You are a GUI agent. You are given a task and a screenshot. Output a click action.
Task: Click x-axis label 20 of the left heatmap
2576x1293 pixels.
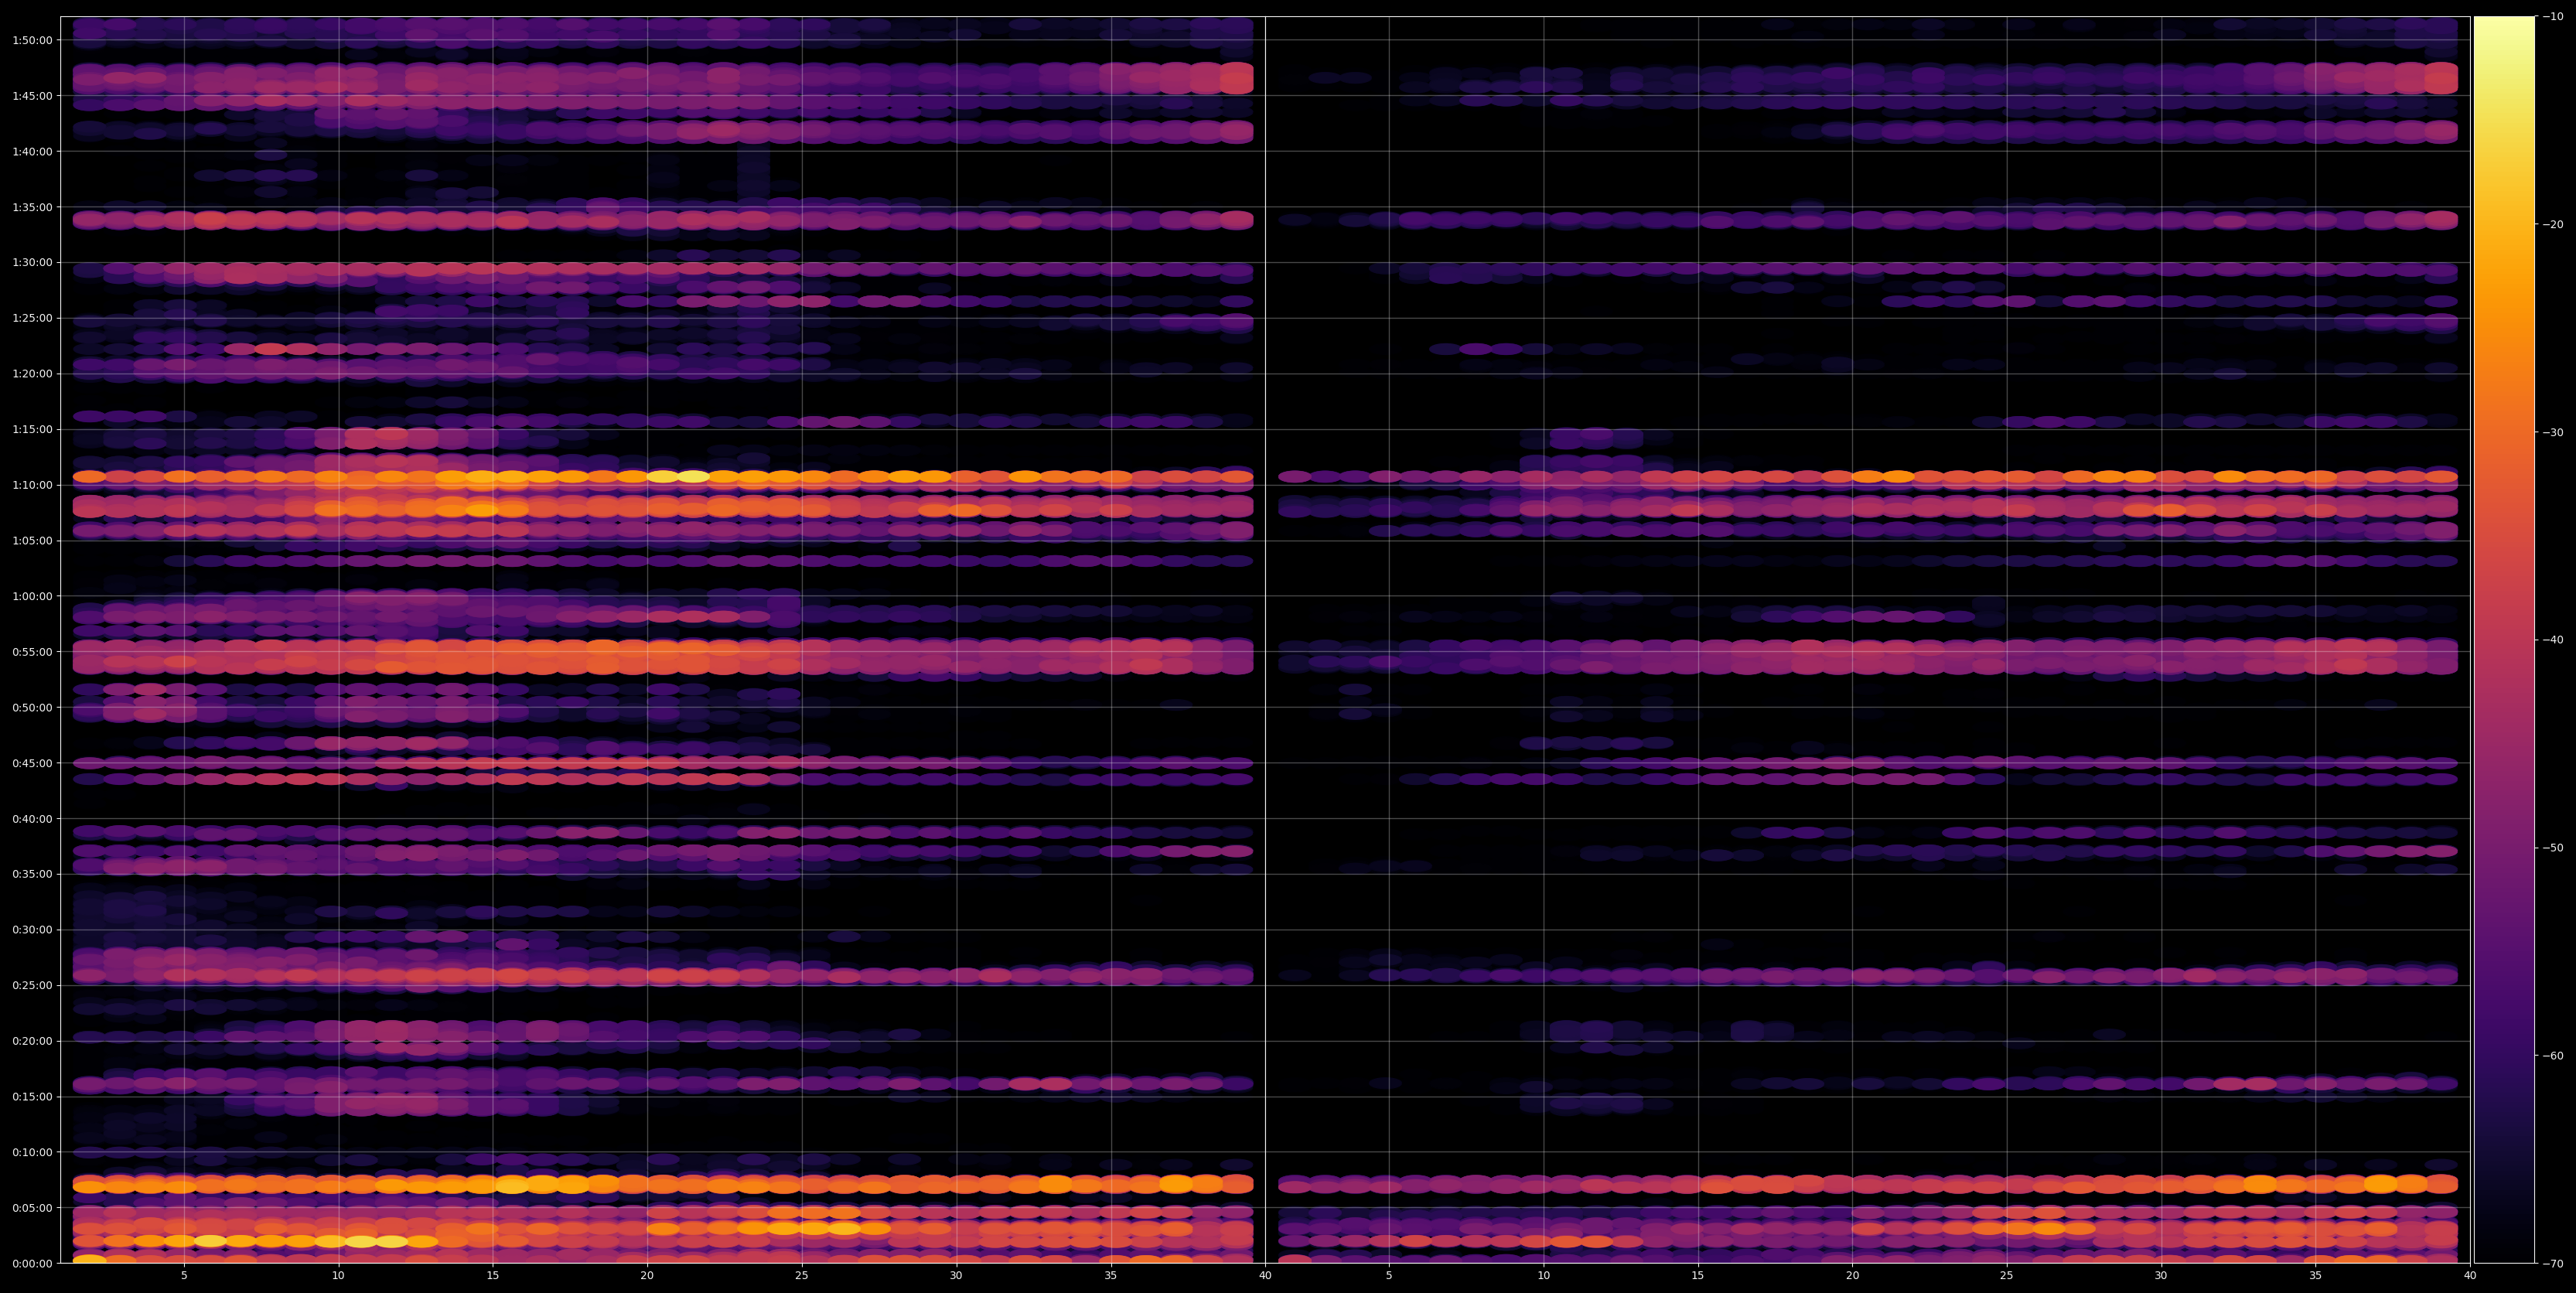[647, 1276]
